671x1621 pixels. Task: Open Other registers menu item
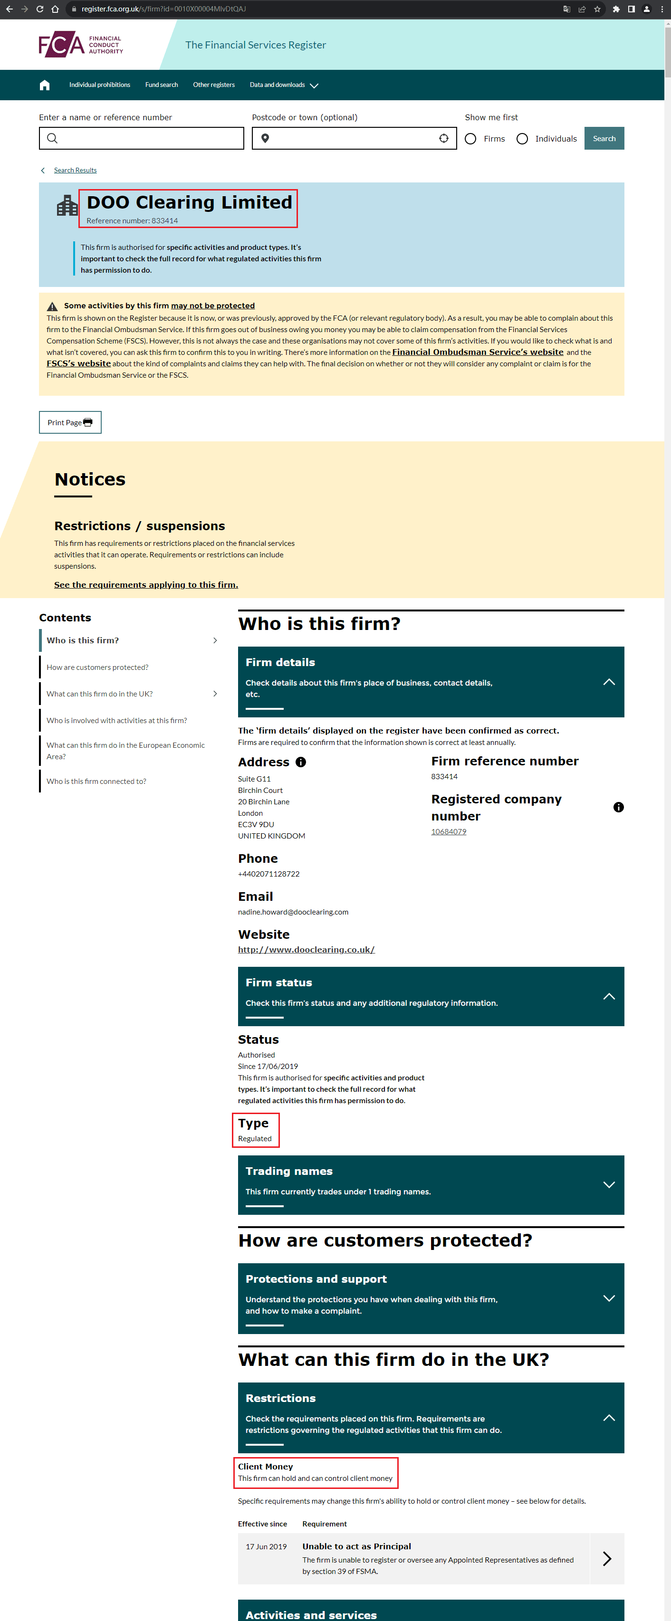pyautogui.click(x=213, y=85)
